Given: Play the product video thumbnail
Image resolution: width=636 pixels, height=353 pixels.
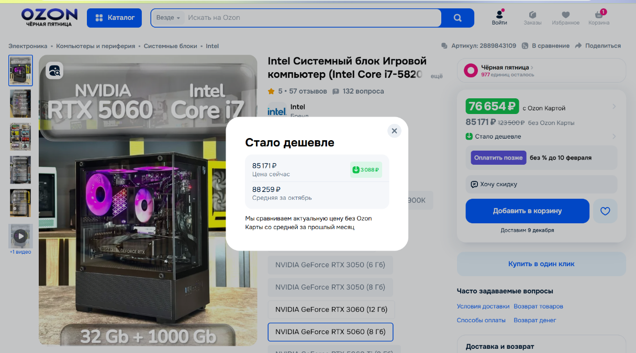Looking at the screenshot, I should point(20,236).
